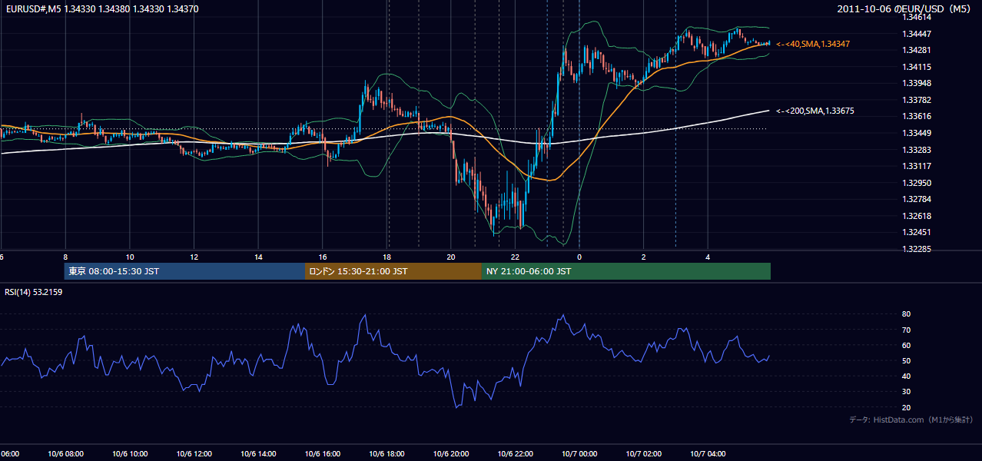Click hour label 16 under the price chart
Image resolution: width=982 pixels, height=461 pixels.
coord(323,257)
